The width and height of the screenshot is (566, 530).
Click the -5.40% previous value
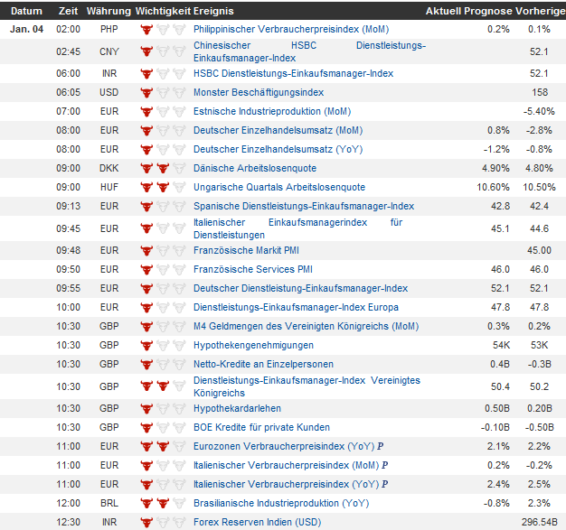[x=539, y=111]
